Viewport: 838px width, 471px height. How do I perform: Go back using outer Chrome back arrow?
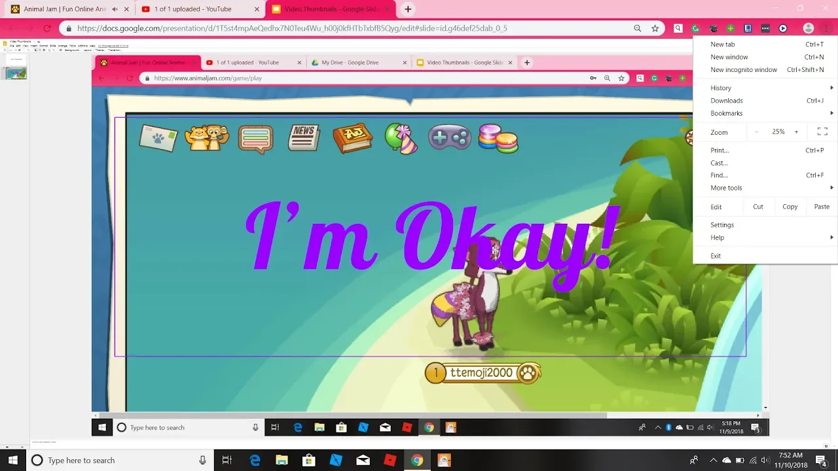tap(12, 28)
